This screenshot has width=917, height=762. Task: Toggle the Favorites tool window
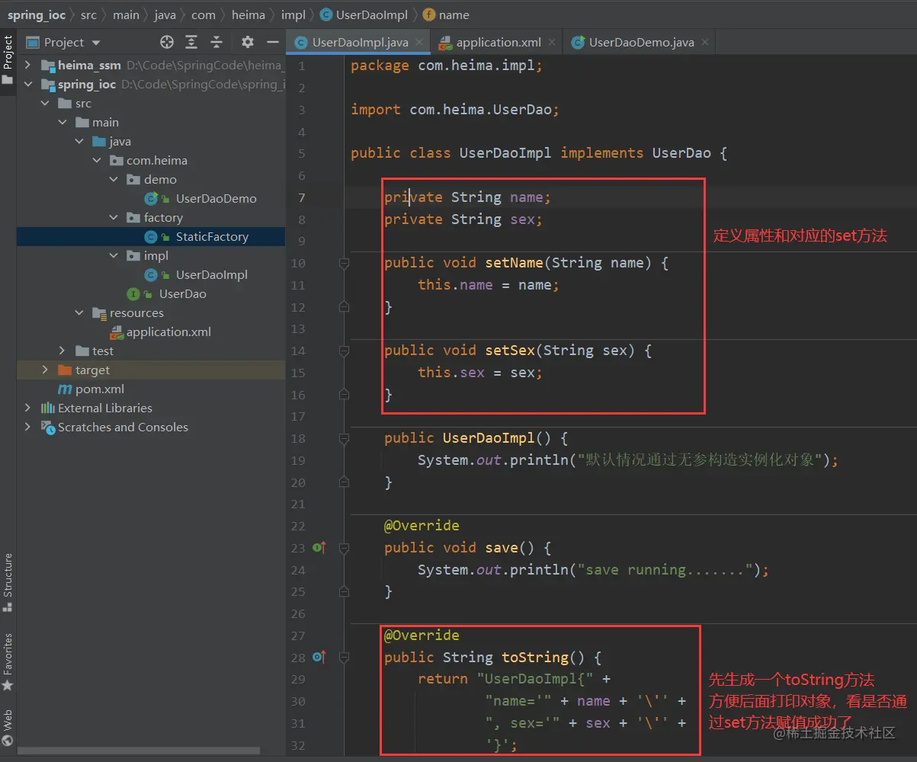[8, 661]
